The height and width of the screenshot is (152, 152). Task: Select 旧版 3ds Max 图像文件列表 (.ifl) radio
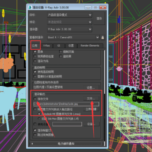[x=39, y=119]
